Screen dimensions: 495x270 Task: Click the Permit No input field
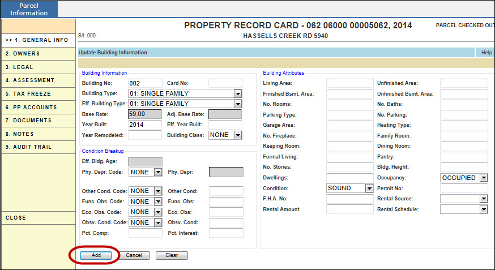click(463, 188)
